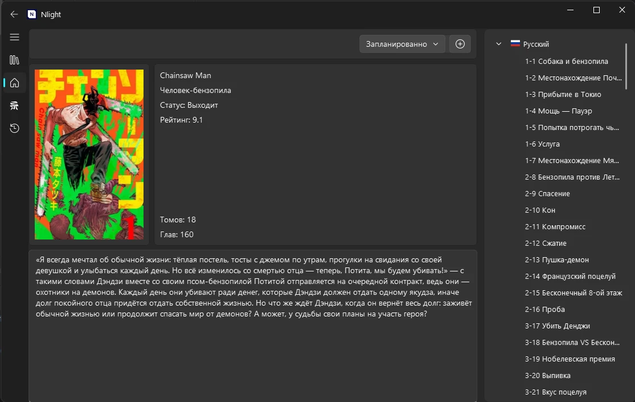Open the library bookshelf icon
635x402 pixels.
pos(15,60)
